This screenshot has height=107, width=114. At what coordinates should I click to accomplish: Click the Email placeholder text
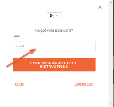20,46
